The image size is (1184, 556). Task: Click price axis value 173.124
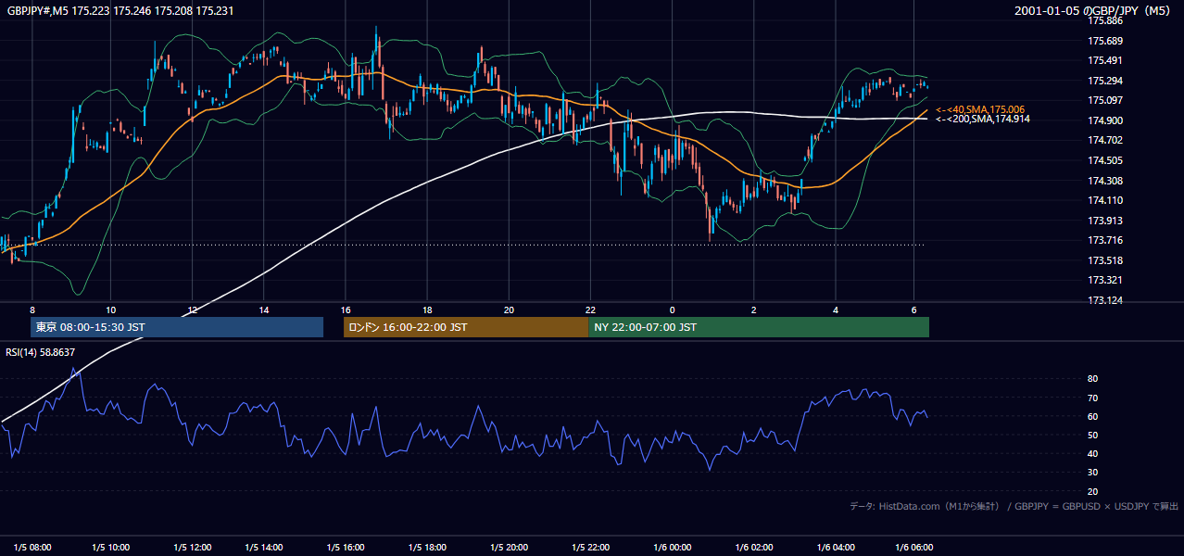click(1105, 300)
